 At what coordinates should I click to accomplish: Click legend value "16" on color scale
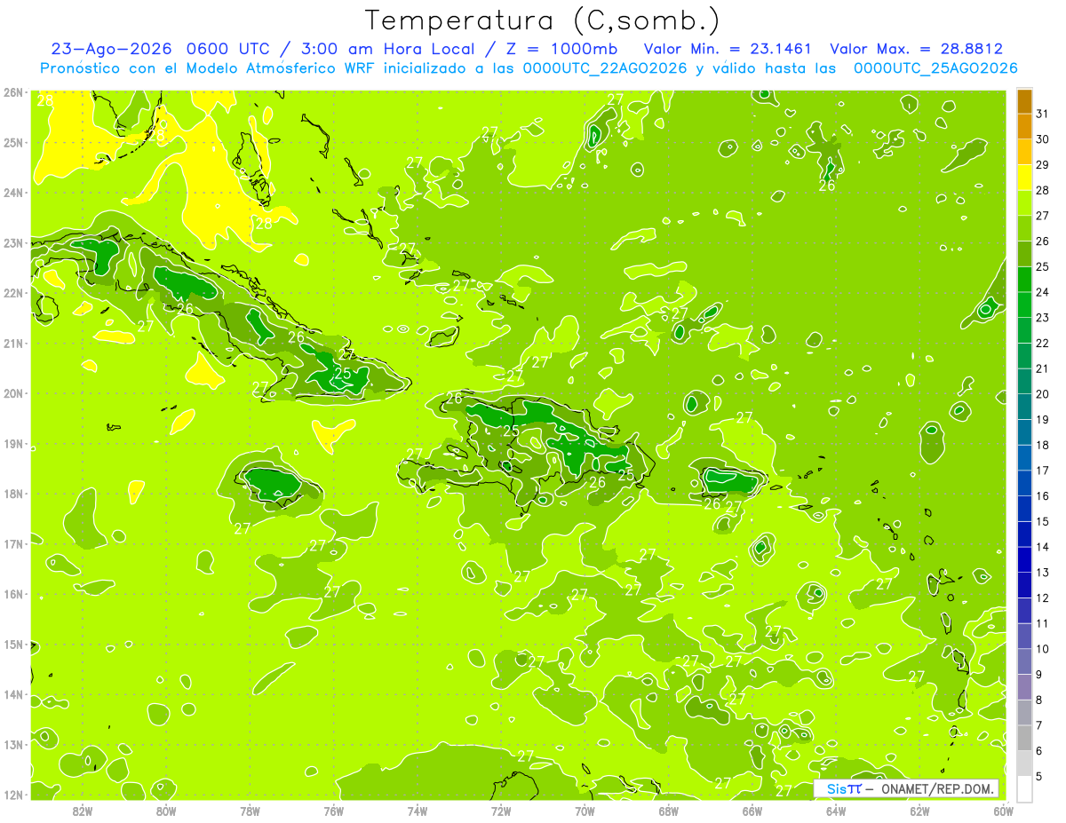click(1042, 496)
